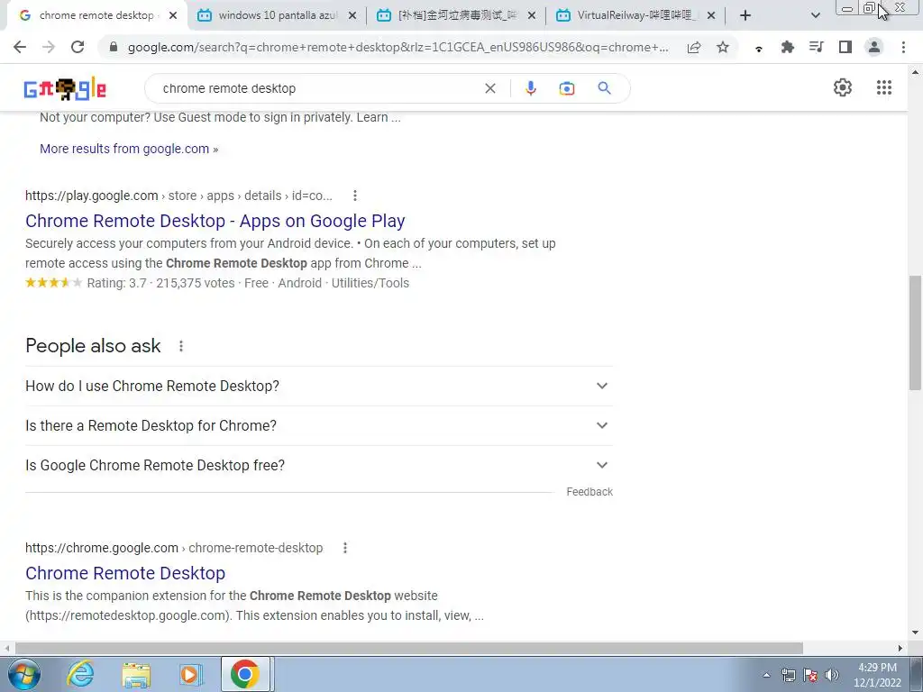The height and width of the screenshot is (692, 923).
Task: Clear the search box text
Action: point(489,88)
